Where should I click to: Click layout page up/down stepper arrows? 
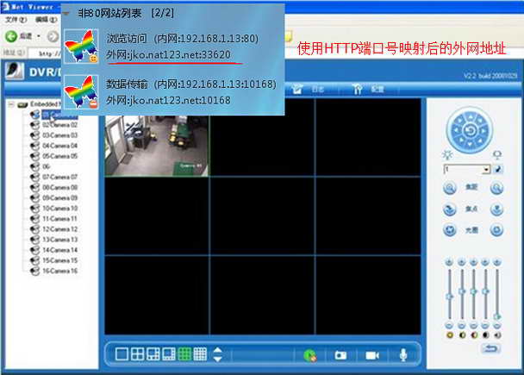(217, 353)
